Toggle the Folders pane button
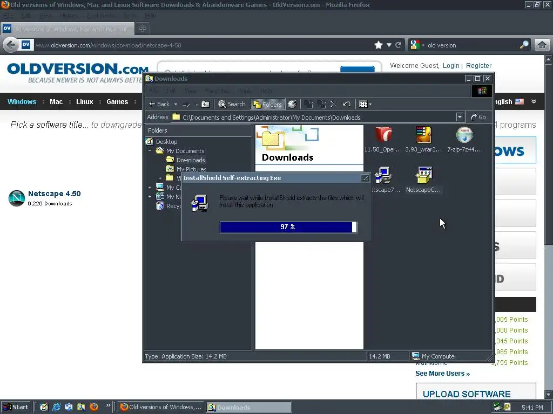553x414 pixels. pos(268,104)
